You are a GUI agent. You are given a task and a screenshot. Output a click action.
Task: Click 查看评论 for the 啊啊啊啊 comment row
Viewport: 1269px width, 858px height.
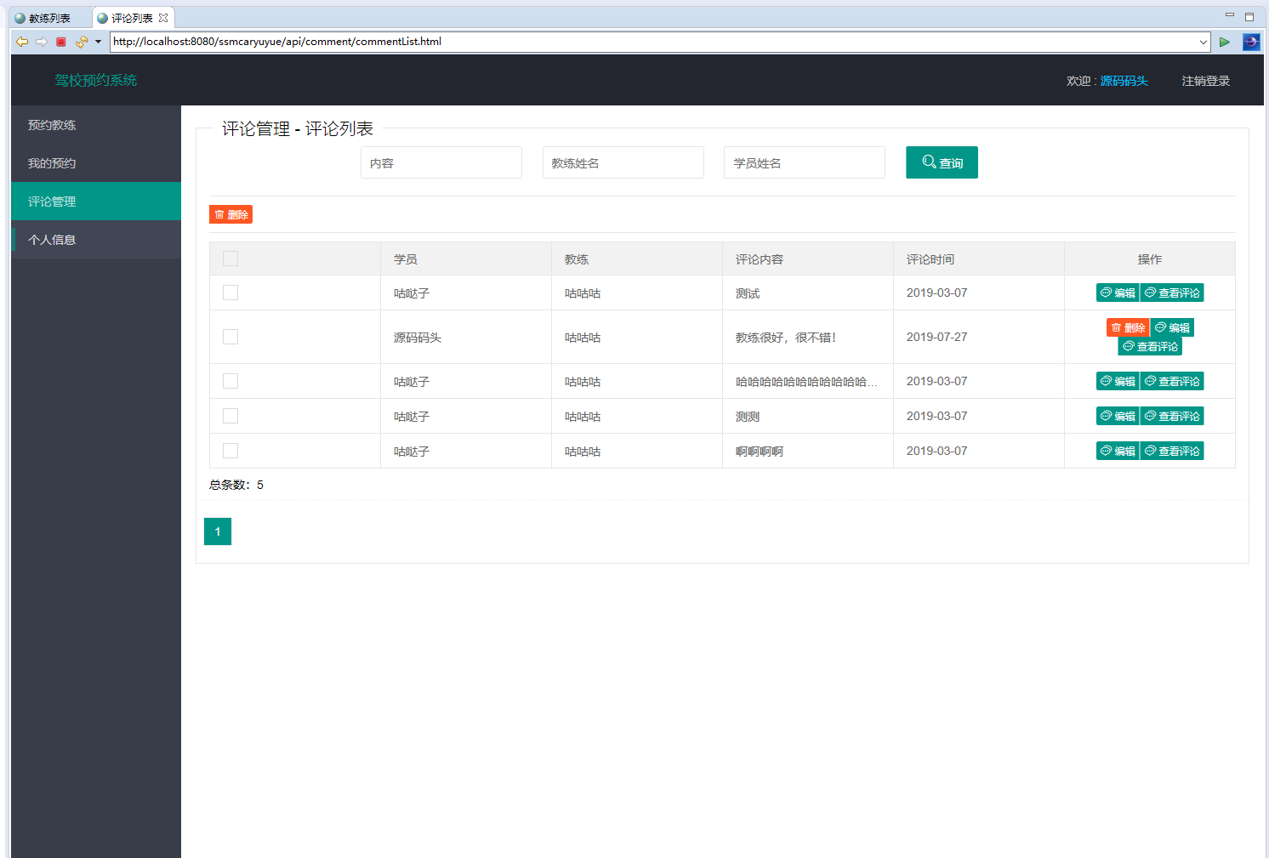click(1172, 451)
